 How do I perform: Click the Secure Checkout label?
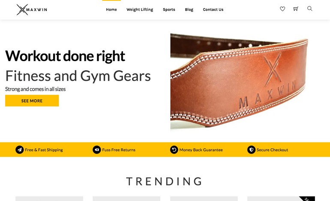click(x=272, y=150)
